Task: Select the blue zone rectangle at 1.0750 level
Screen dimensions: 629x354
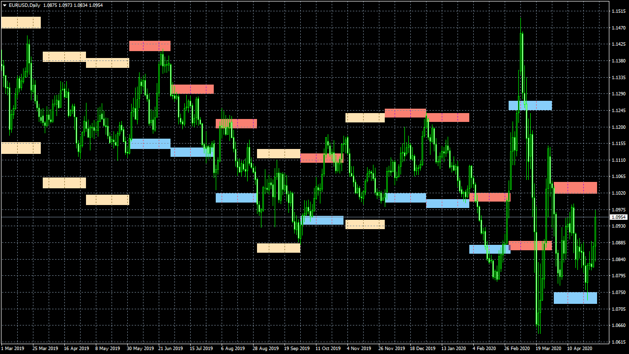Action: (x=575, y=298)
